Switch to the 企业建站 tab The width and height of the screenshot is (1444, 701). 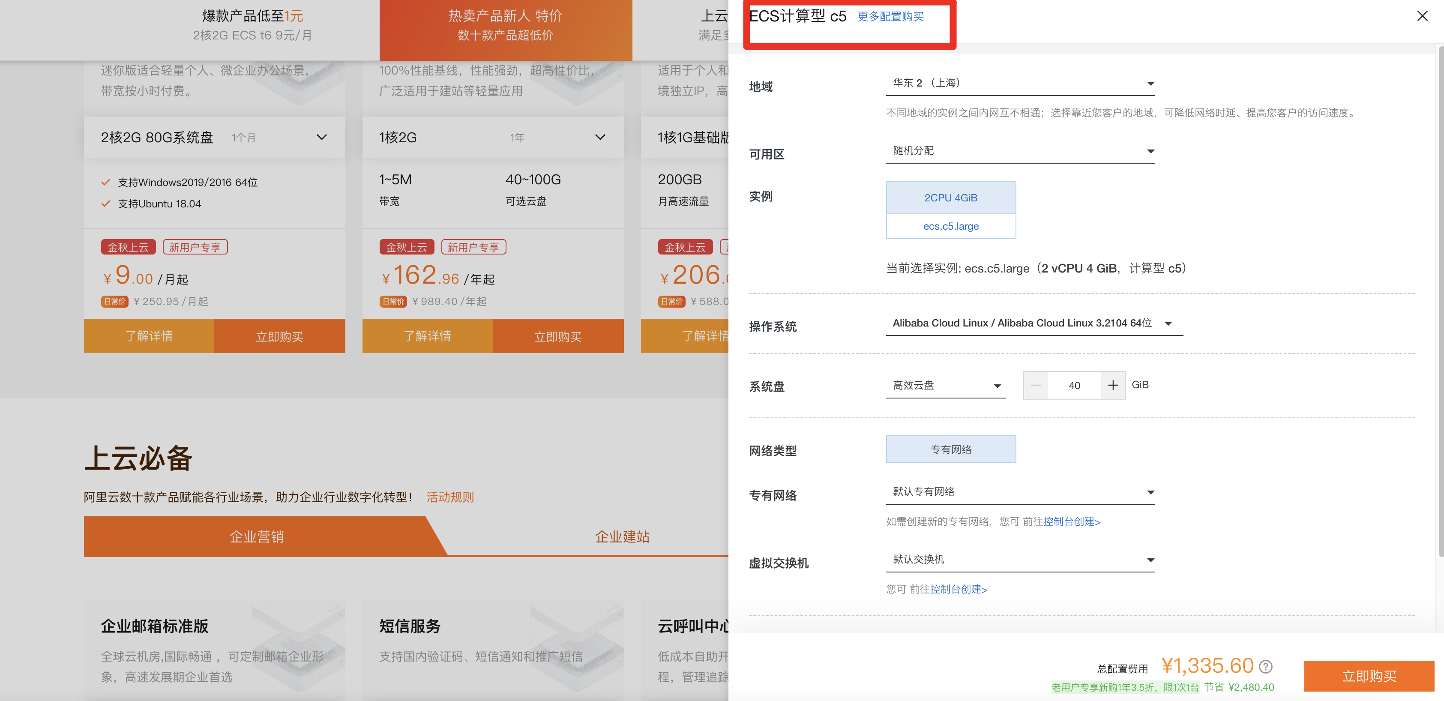point(622,537)
